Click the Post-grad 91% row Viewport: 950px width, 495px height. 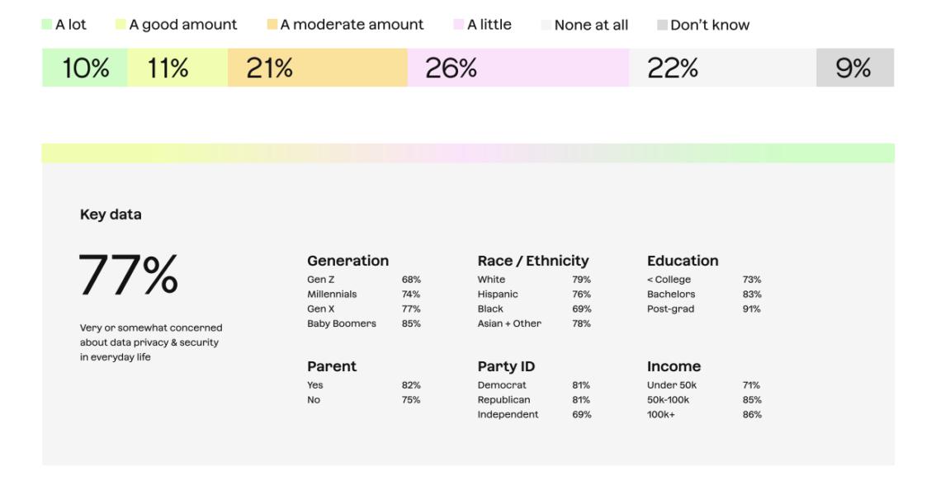[x=703, y=309]
